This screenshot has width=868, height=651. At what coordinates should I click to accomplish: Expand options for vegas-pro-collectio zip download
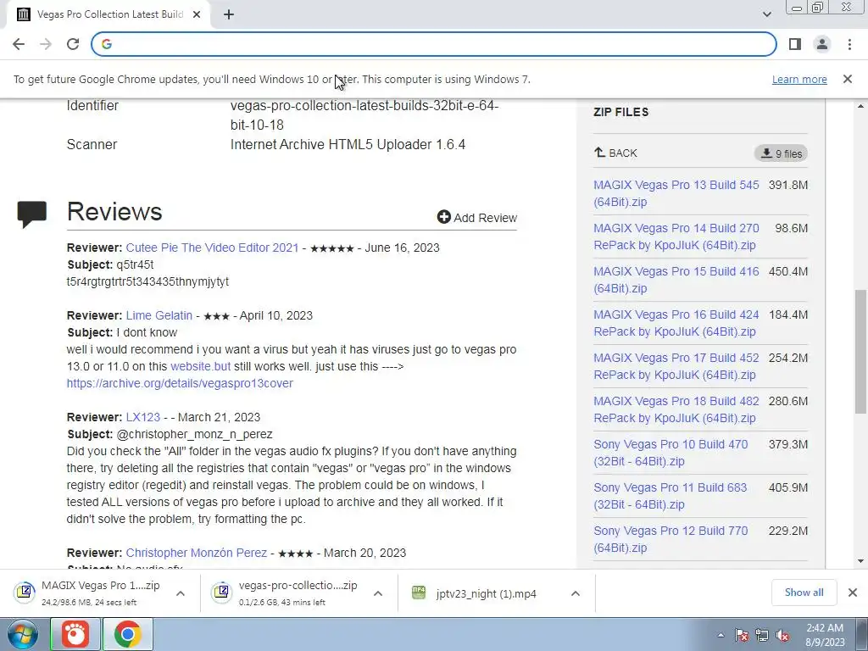[x=378, y=593]
